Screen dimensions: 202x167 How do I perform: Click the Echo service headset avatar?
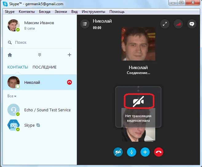pos(14,110)
